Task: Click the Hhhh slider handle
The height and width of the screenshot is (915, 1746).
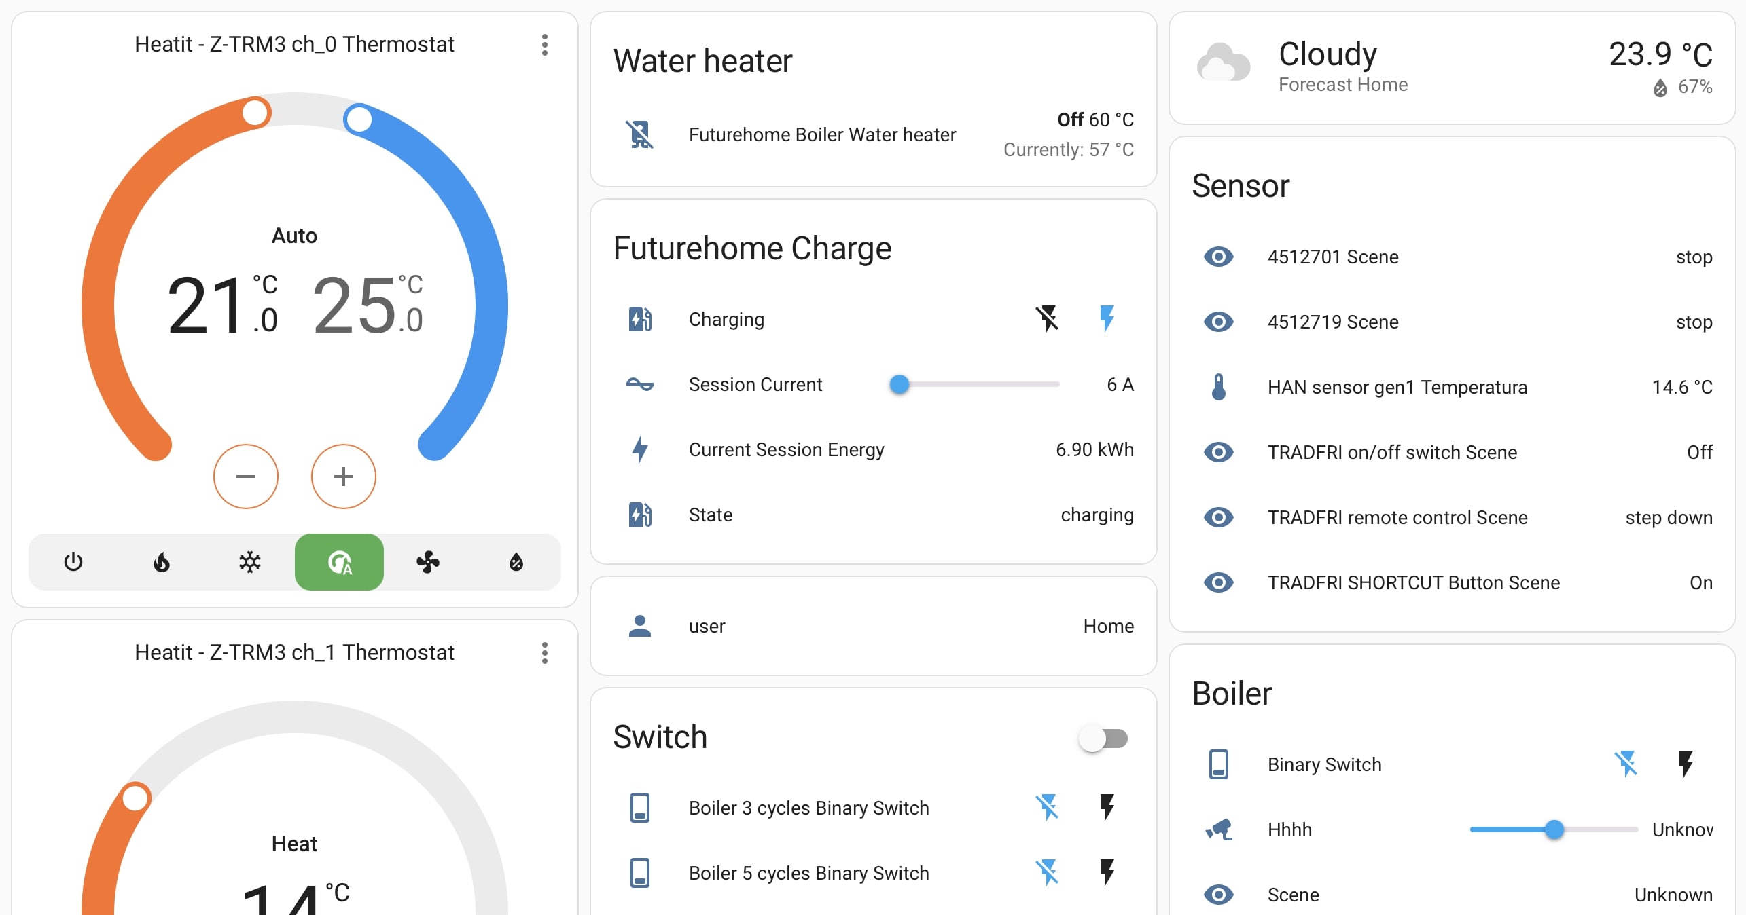Action: point(1554,829)
